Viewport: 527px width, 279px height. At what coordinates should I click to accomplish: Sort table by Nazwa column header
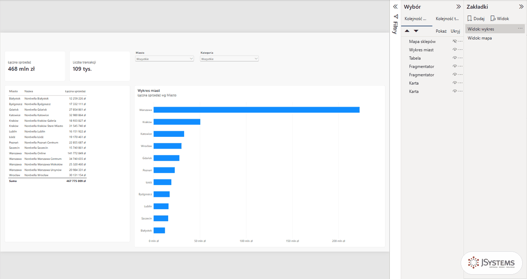coord(29,91)
